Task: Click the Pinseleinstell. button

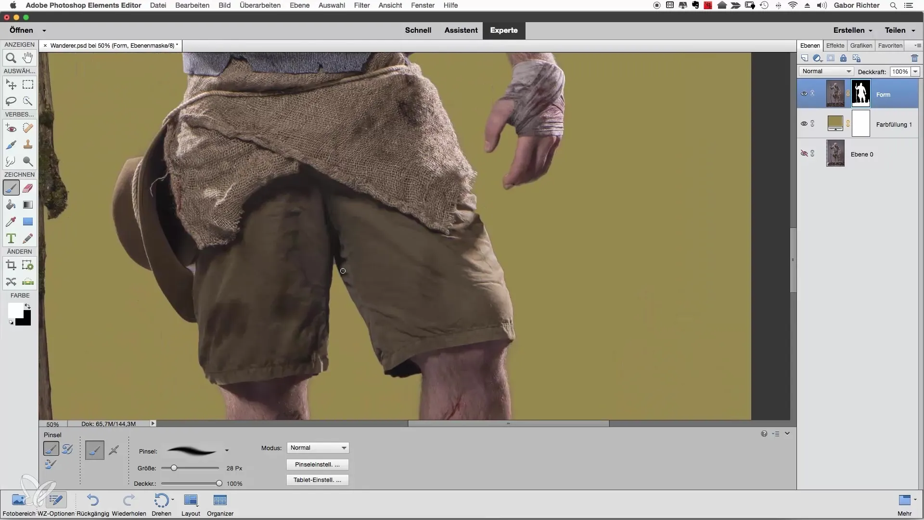Action: (x=317, y=465)
